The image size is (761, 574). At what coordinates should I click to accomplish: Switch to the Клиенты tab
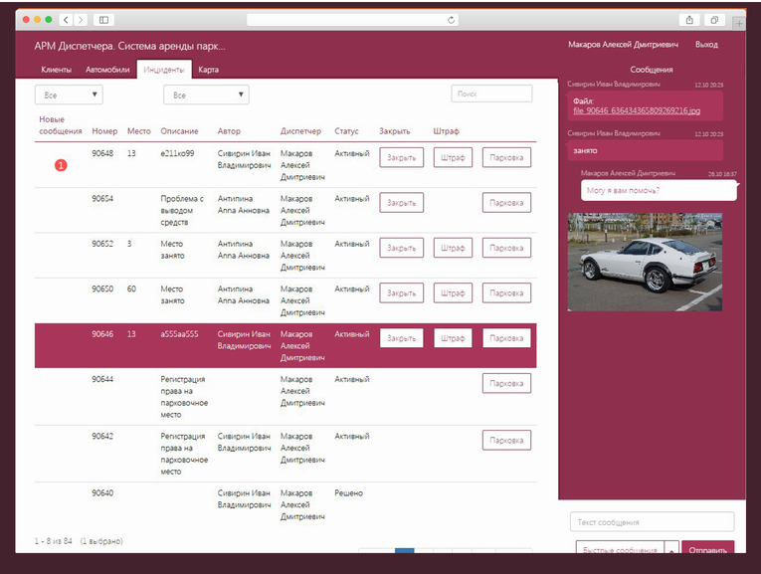(x=56, y=70)
